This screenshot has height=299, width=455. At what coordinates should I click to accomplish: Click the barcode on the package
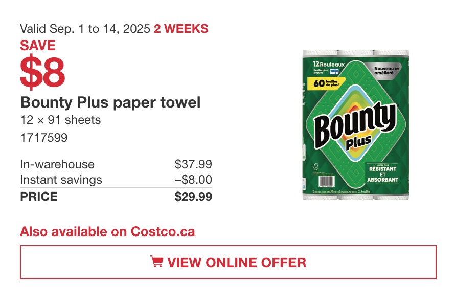(326, 182)
